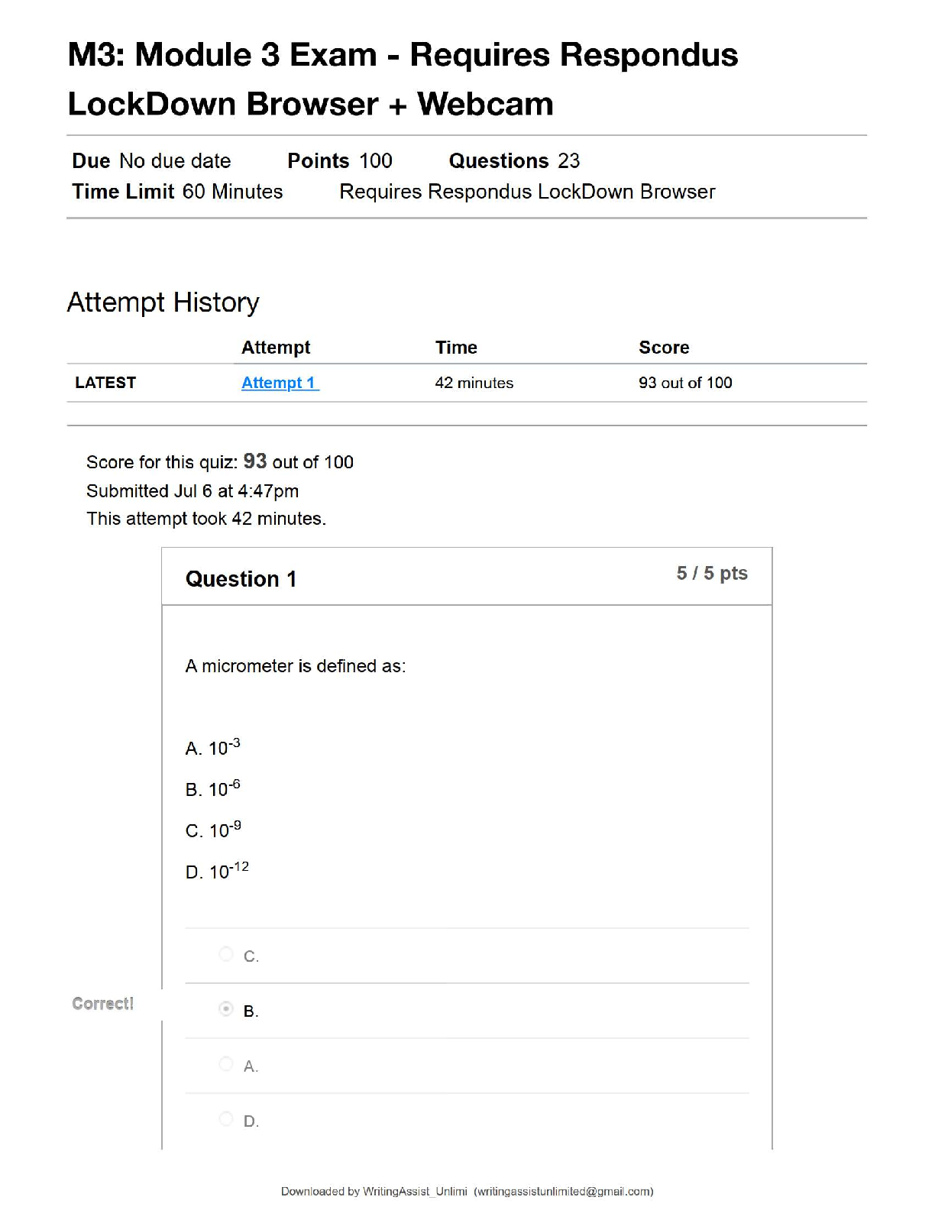Click the 5 / 5 pts score
The width and height of the screenshot is (935, 1210).
(x=712, y=574)
